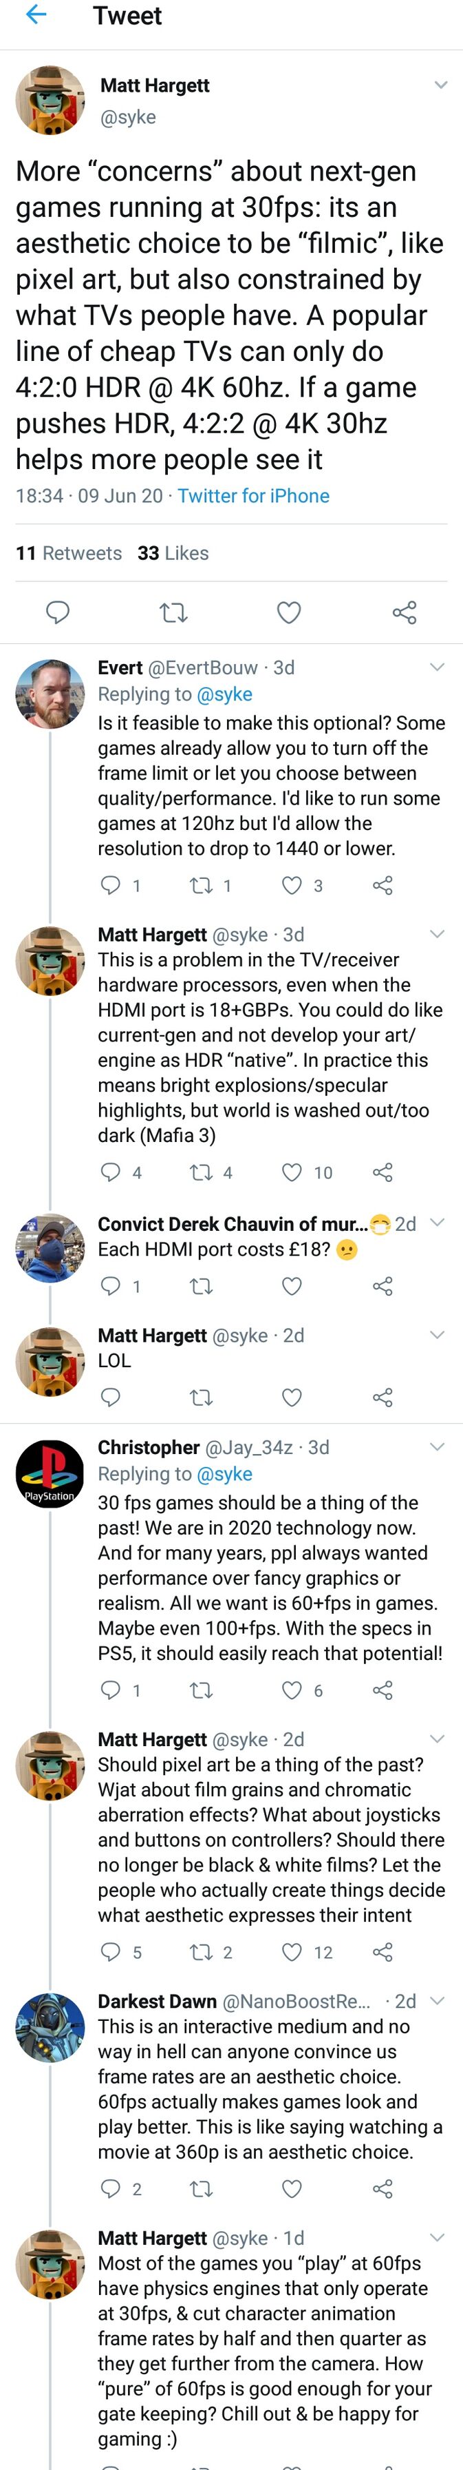Share Christopher's reply tweet

[383, 1690]
